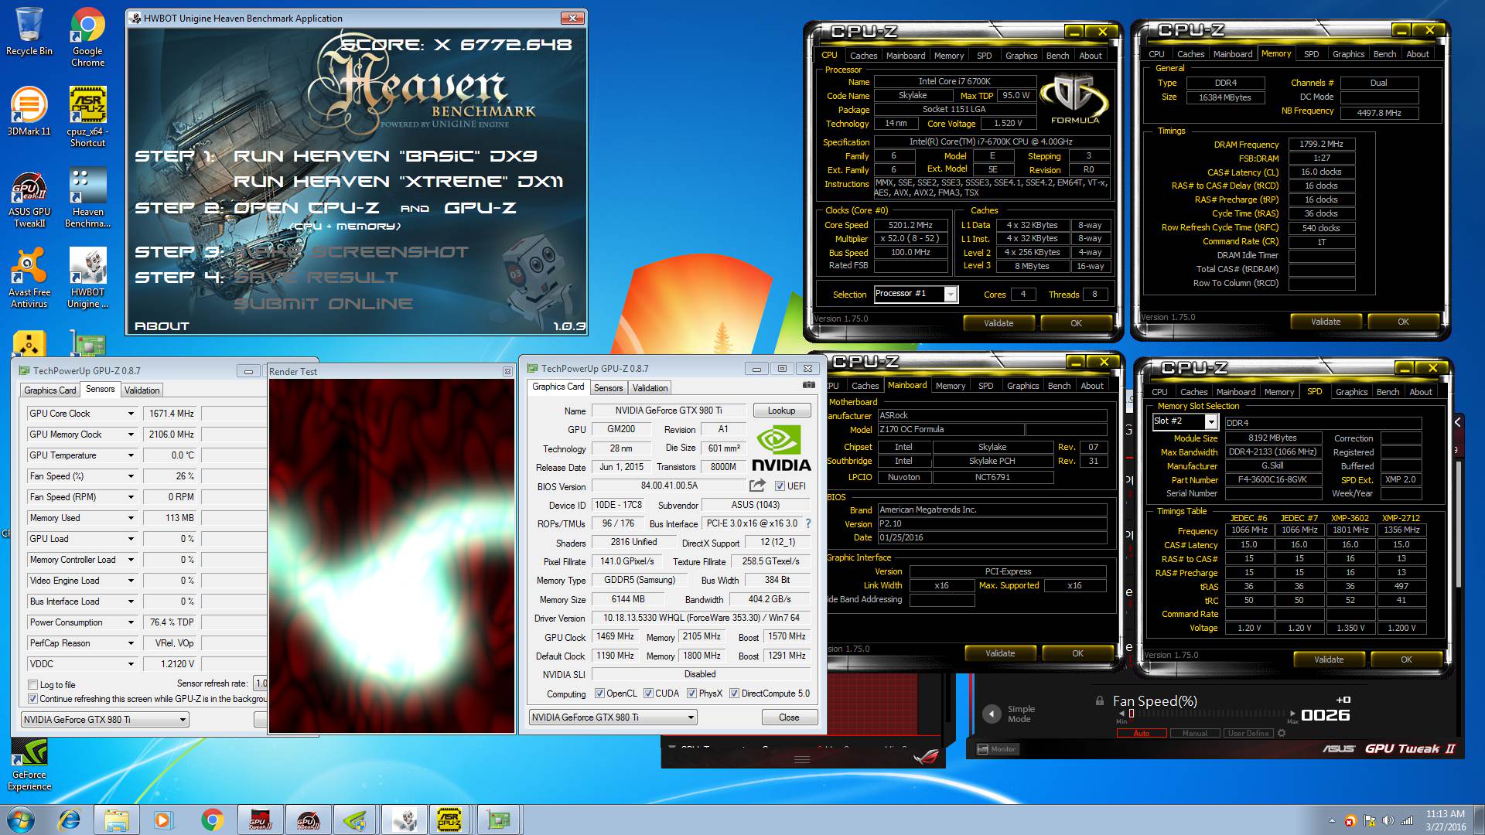The width and height of the screenshot is (1485, 835).
Task: Click the Lookup button in GPU-Z
Action: coord(781,411)
